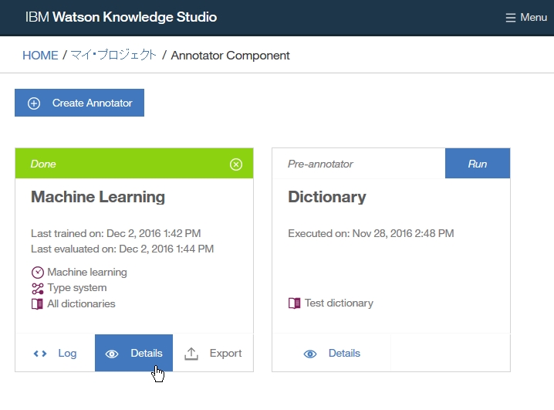Click the Log code brackets icon

pos(40,354)
